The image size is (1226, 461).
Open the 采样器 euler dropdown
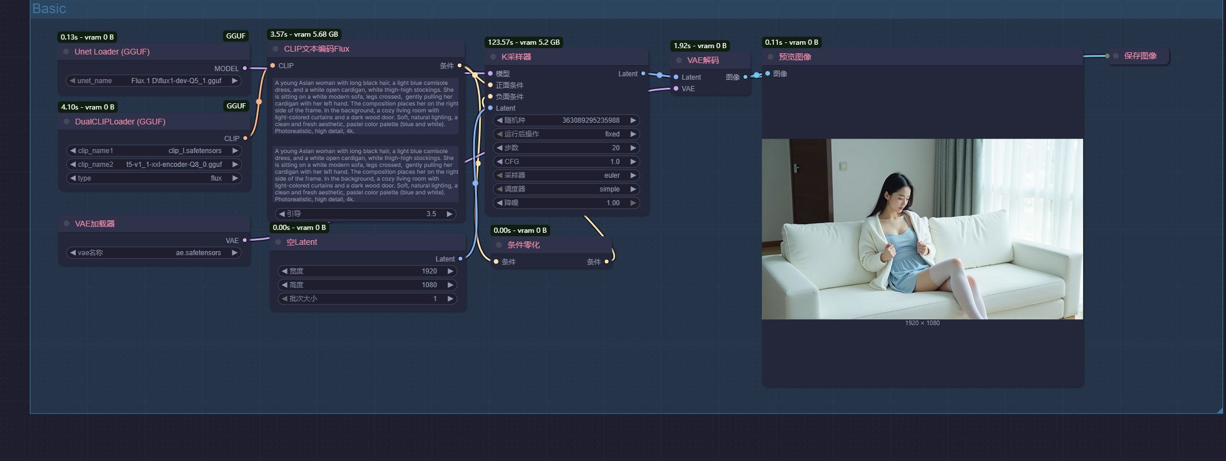point(566,175)
